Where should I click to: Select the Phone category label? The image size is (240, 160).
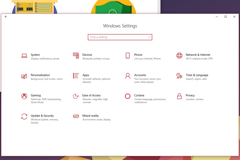138,55
